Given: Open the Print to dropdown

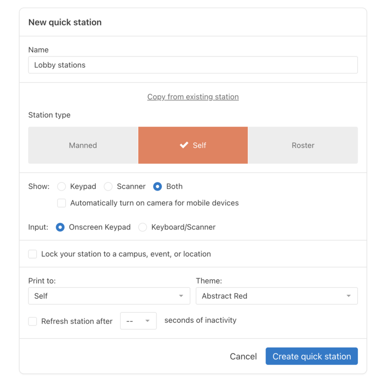Looking at the screenshot, I should pyautogui.click(x=109, y=296).
